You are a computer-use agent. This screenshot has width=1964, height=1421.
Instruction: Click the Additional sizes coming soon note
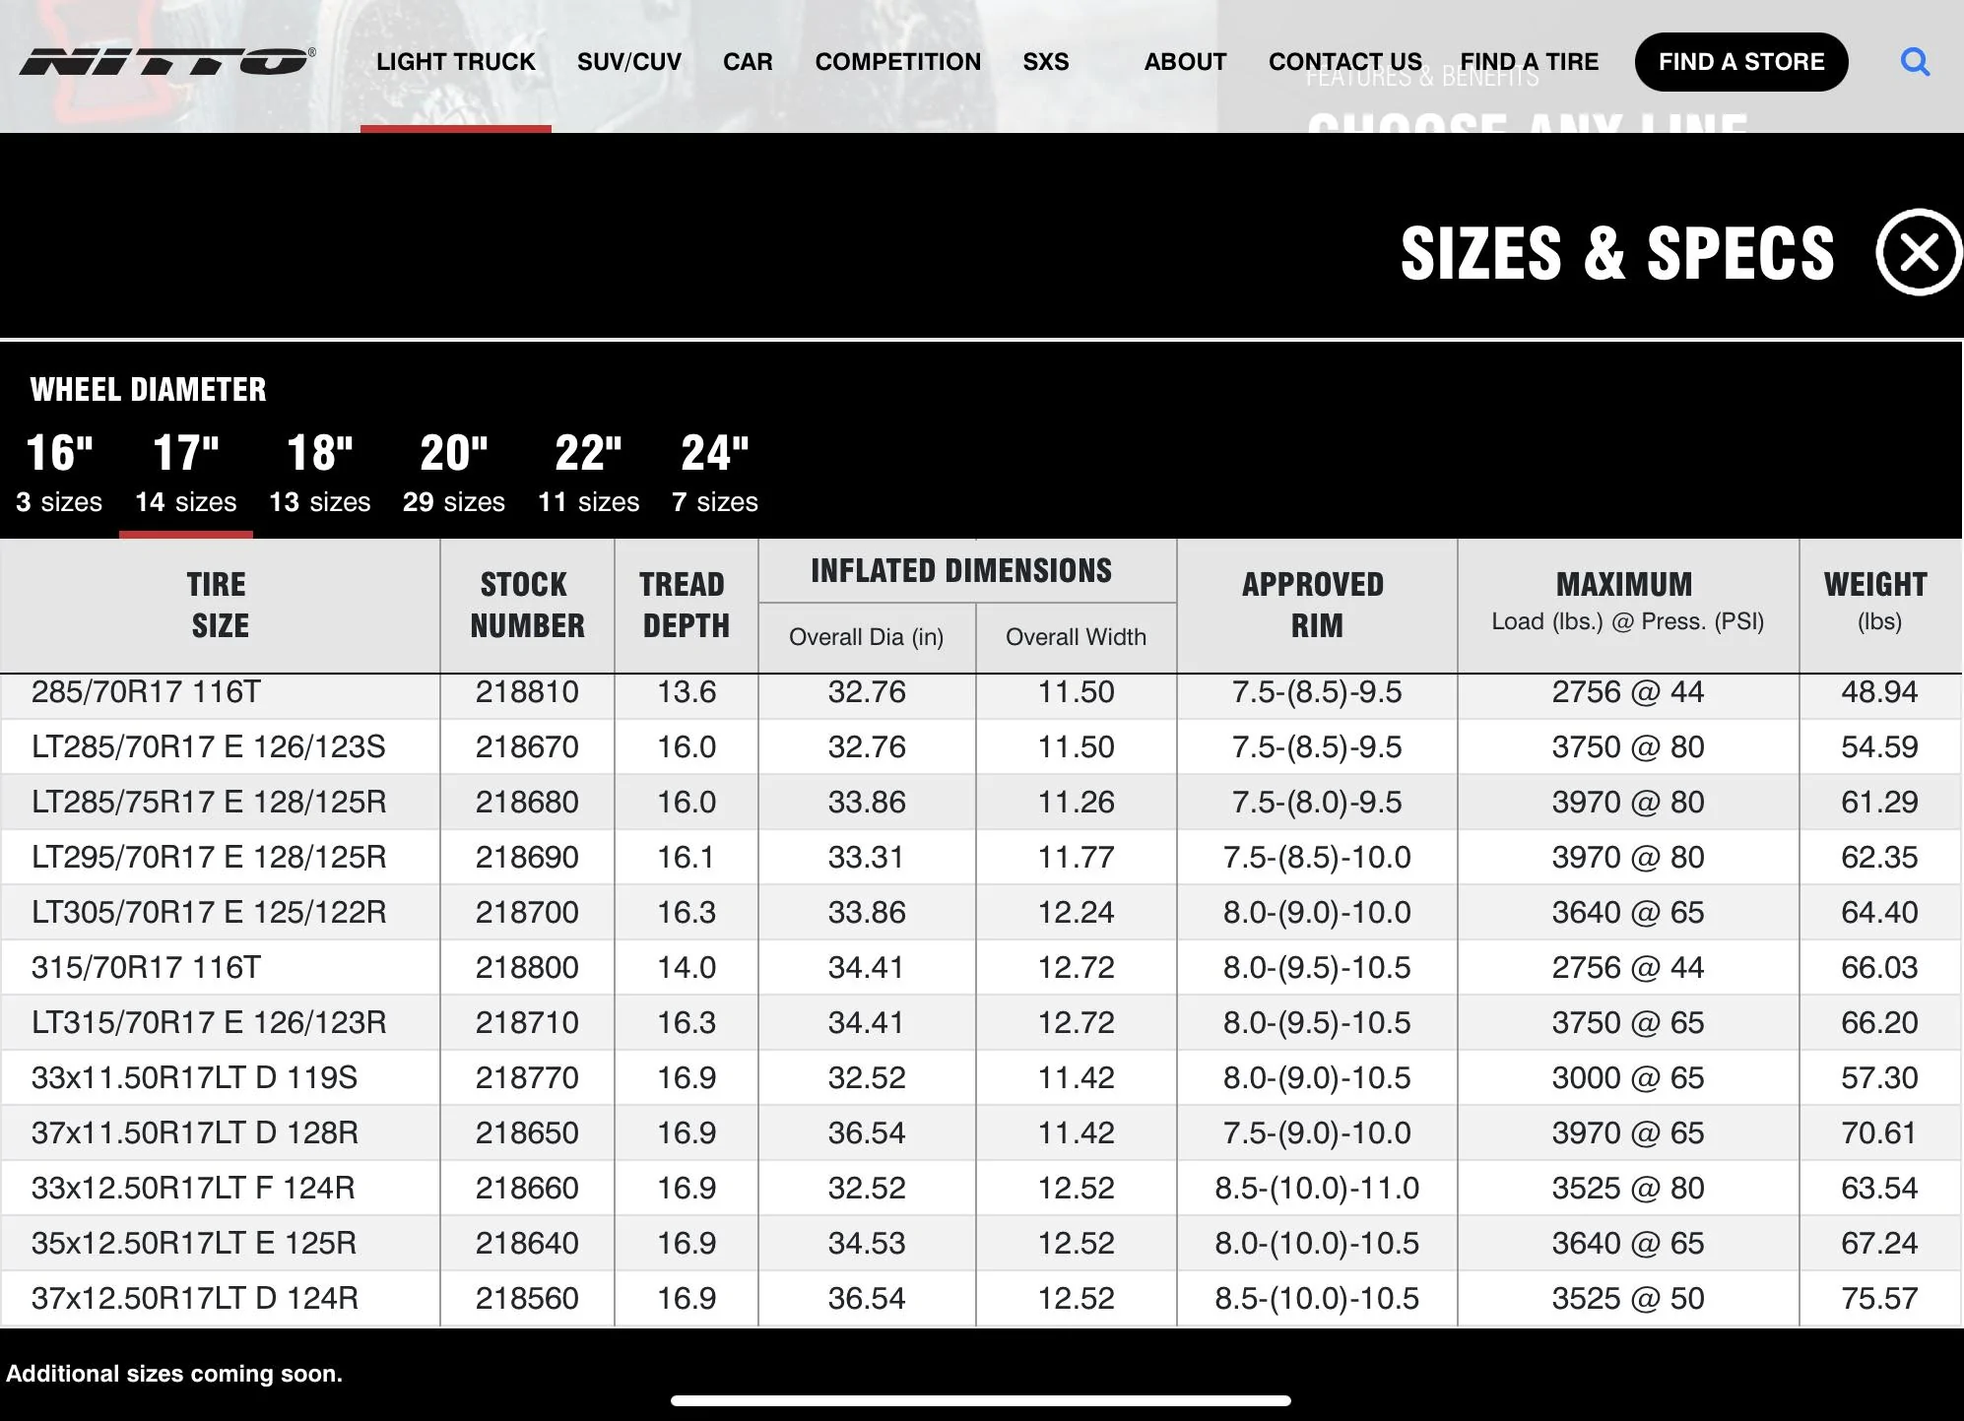coord(174,1374)
